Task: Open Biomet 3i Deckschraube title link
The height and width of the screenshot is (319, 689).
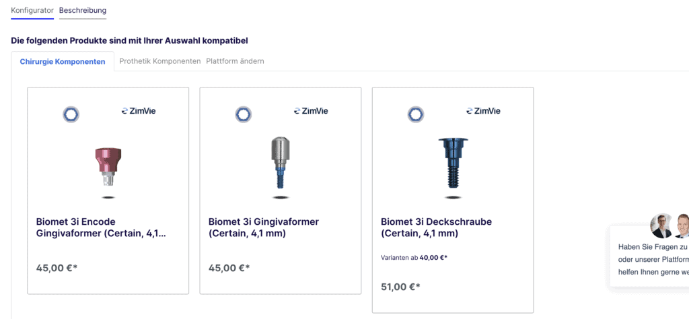Action: point(436,227)
